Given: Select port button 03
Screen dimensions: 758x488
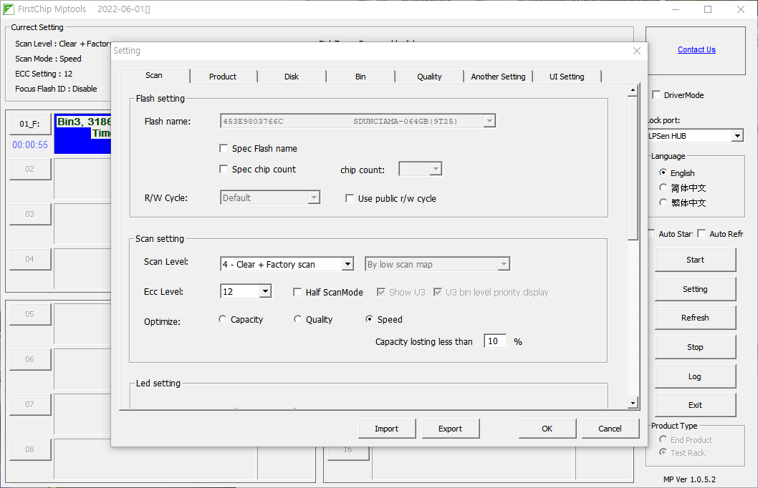Looking at the screenshot, I should point(30,214).
